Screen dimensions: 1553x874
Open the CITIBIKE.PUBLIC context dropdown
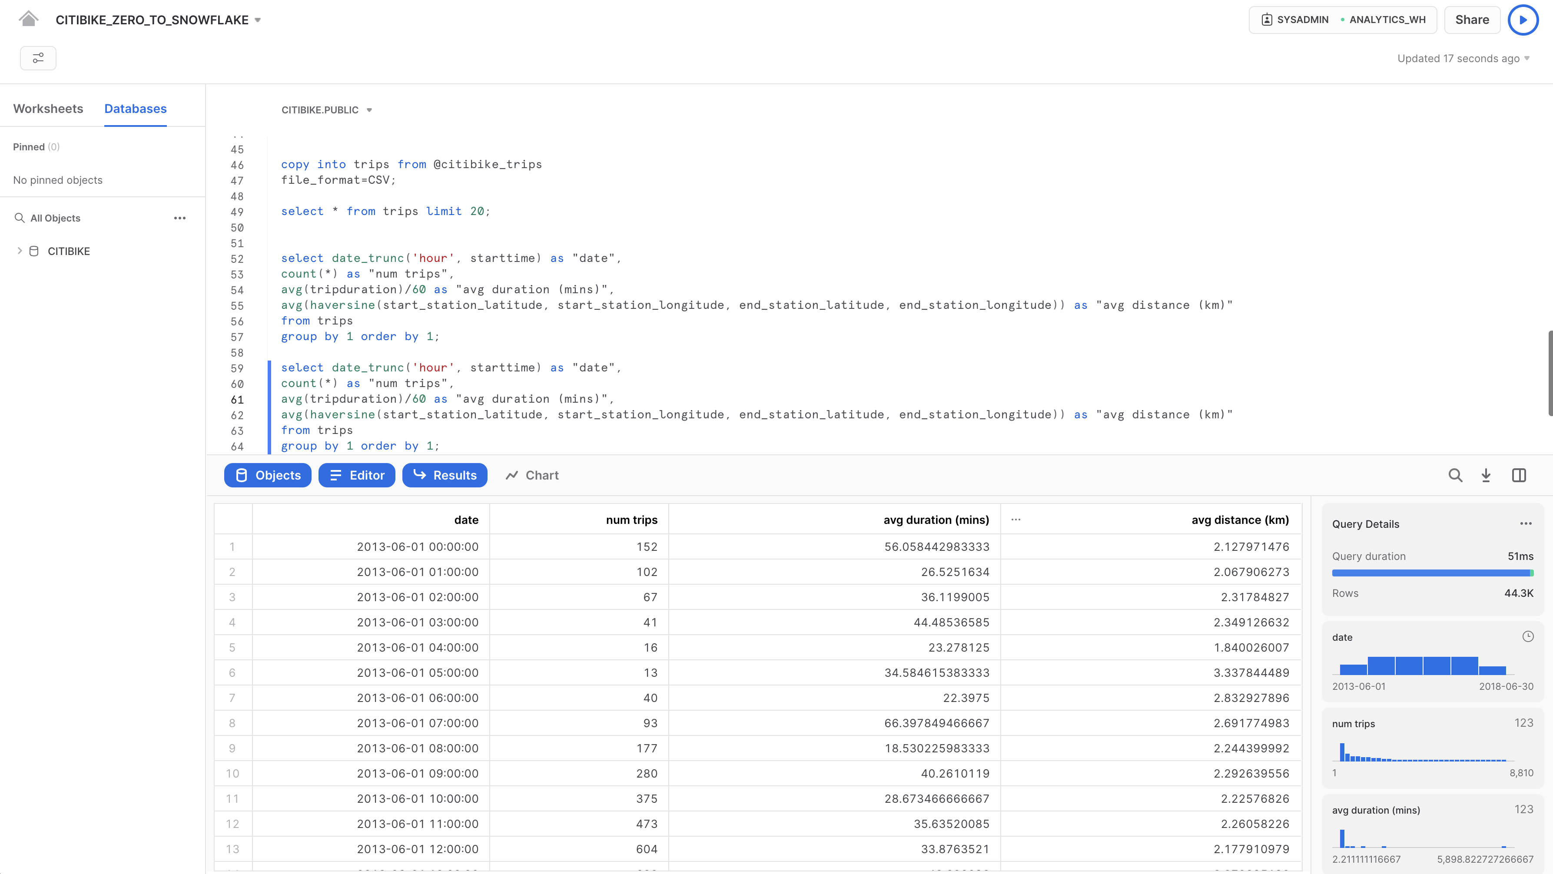pyautogui.click(x=327, y=110)
